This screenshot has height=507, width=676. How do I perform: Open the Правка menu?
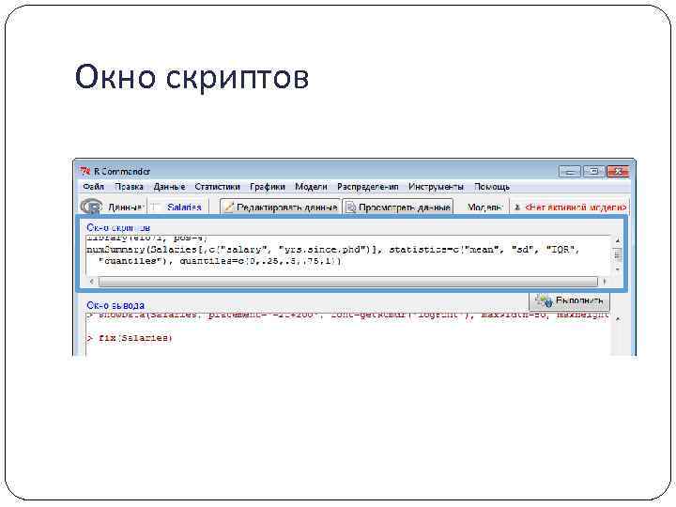(129, 187)
